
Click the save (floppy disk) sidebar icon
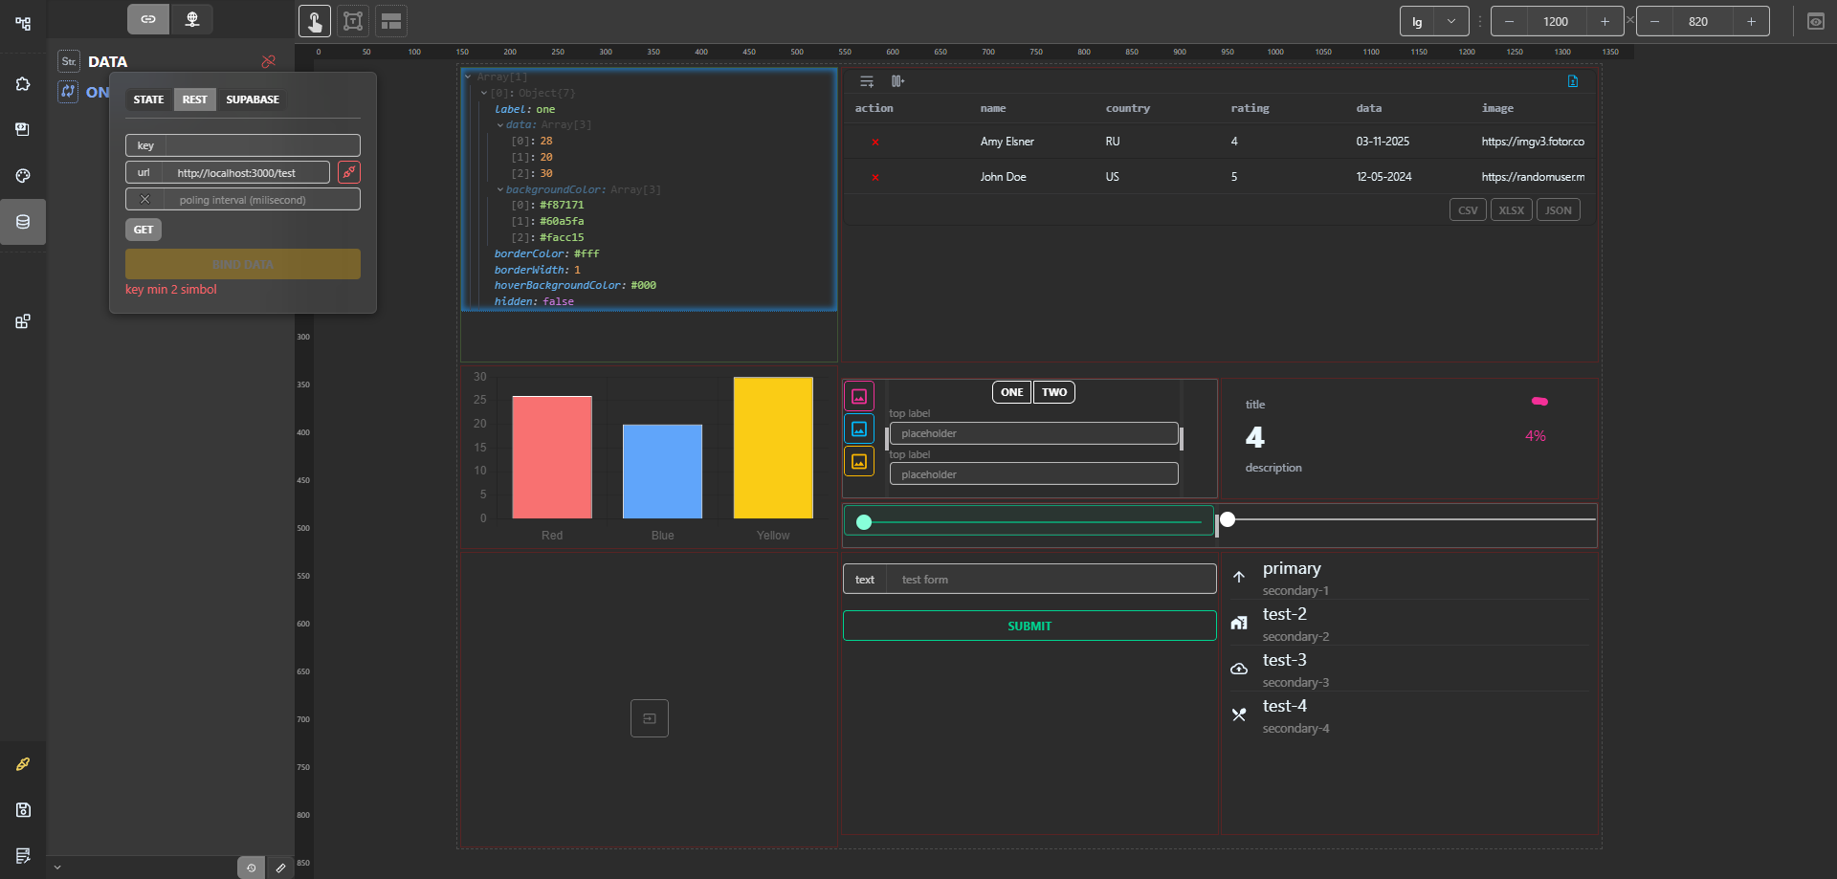point(23,809)
